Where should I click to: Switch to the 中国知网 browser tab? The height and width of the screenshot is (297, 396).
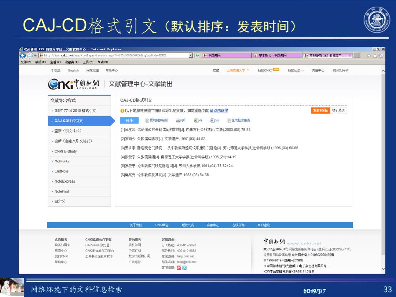226,55
